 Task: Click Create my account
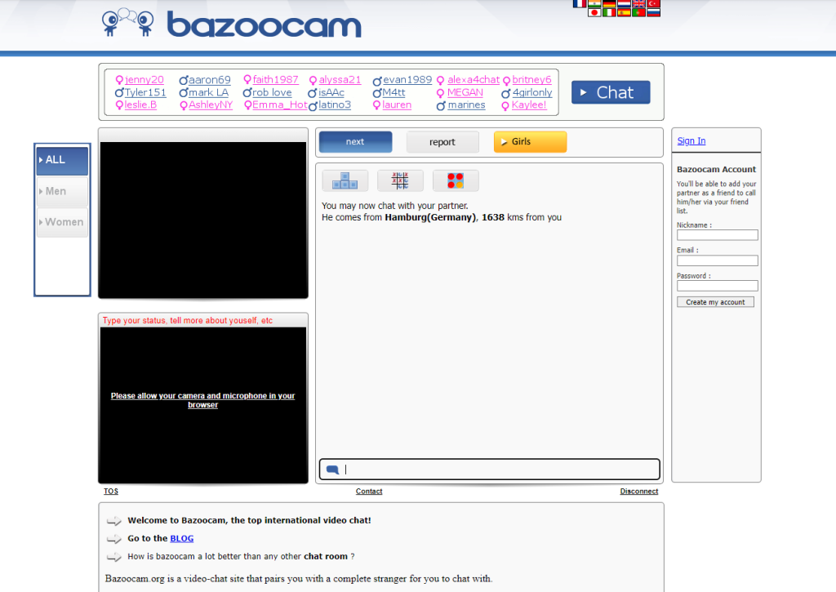[x=715, y=301]
